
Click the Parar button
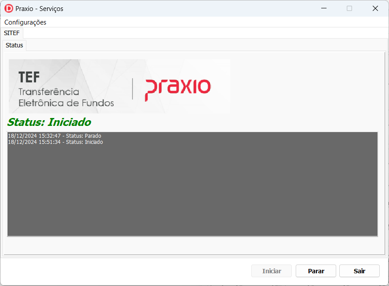click(x=316, y=271)
